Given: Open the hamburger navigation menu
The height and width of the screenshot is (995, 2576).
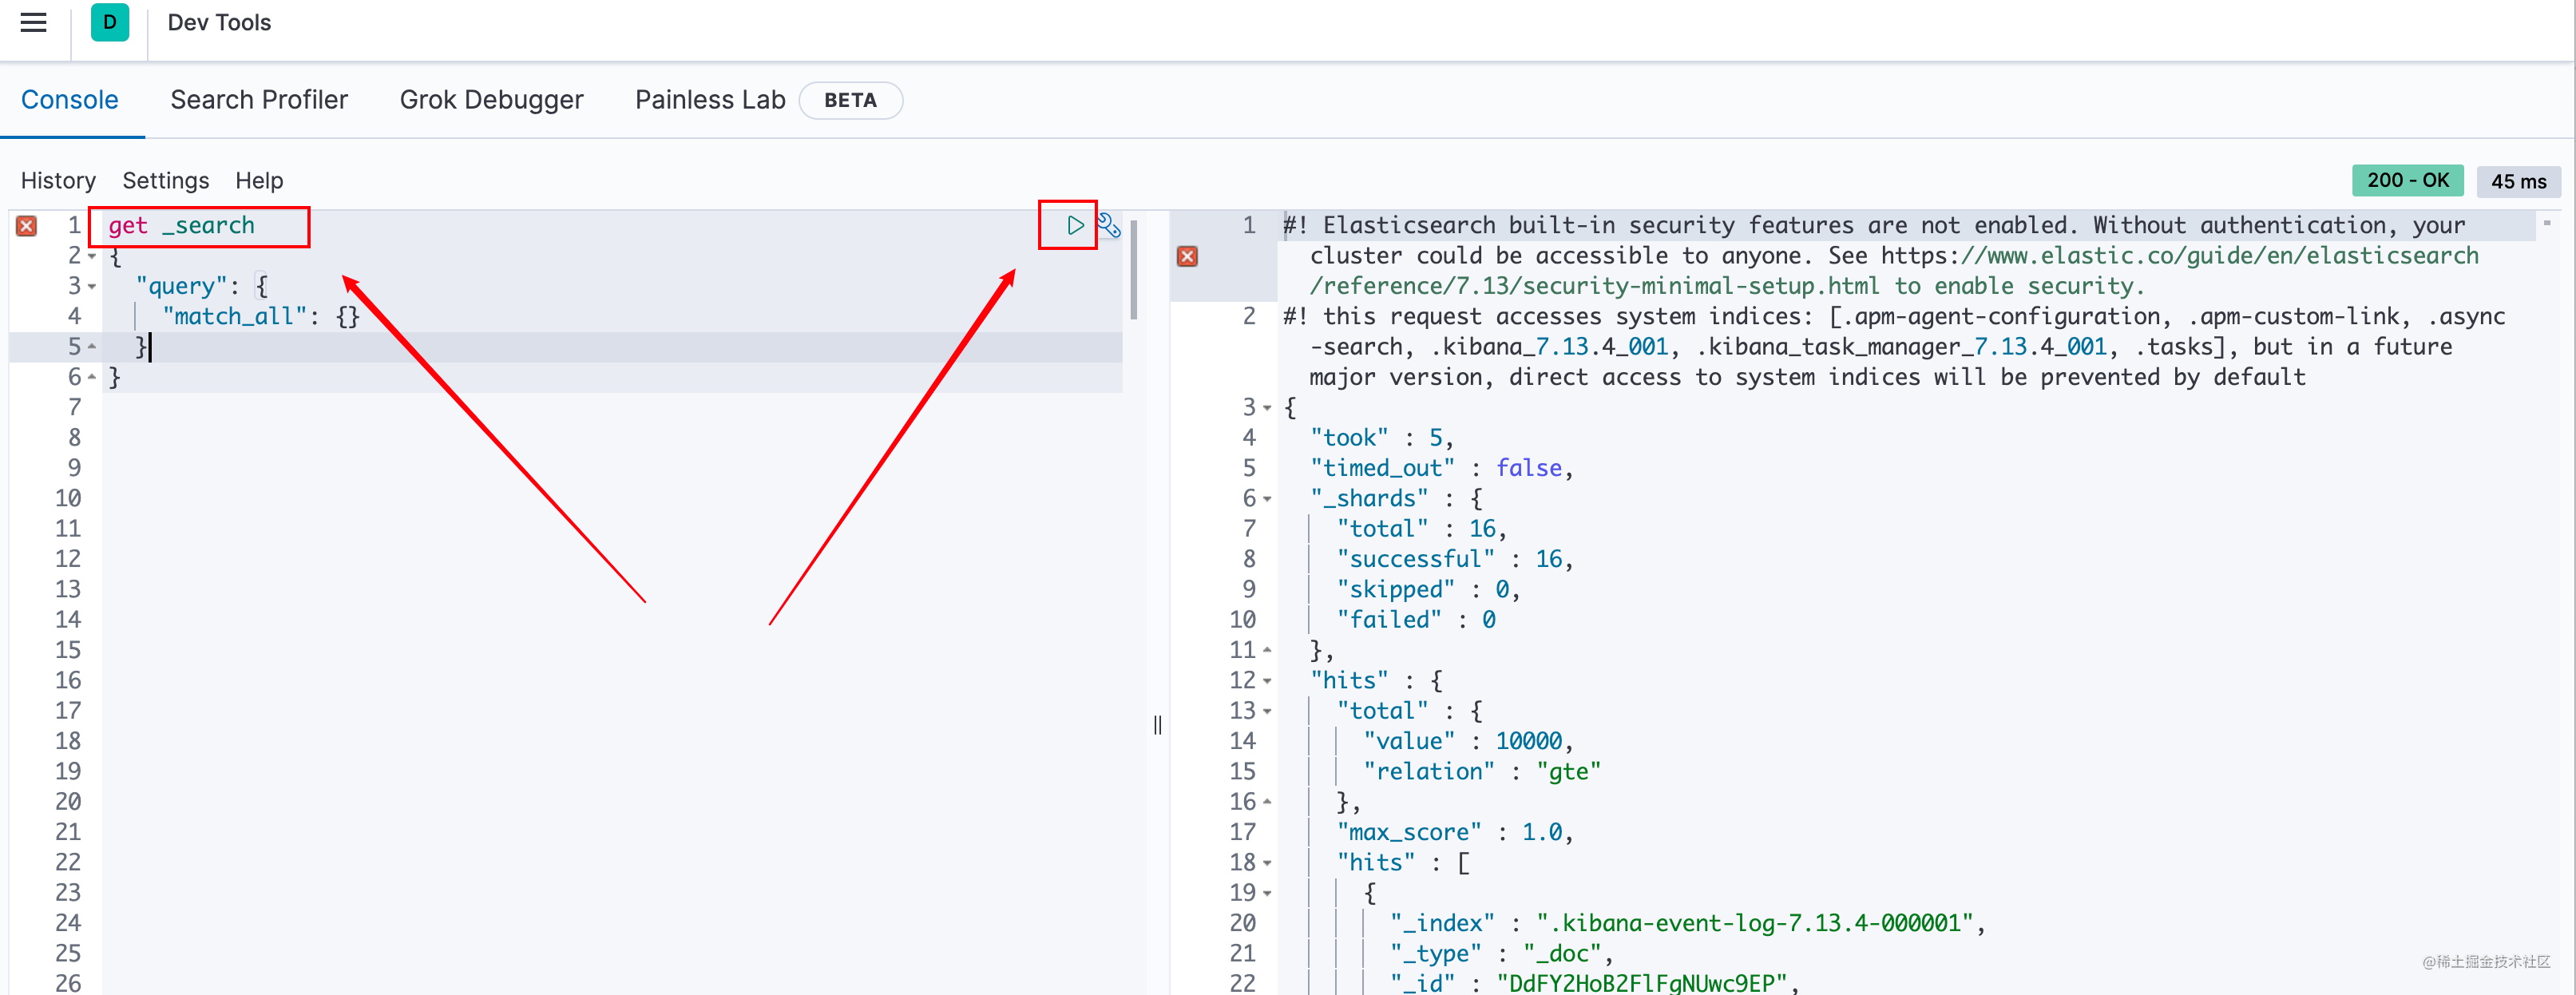Looking at the screenshot, I should tap(33, 22).
